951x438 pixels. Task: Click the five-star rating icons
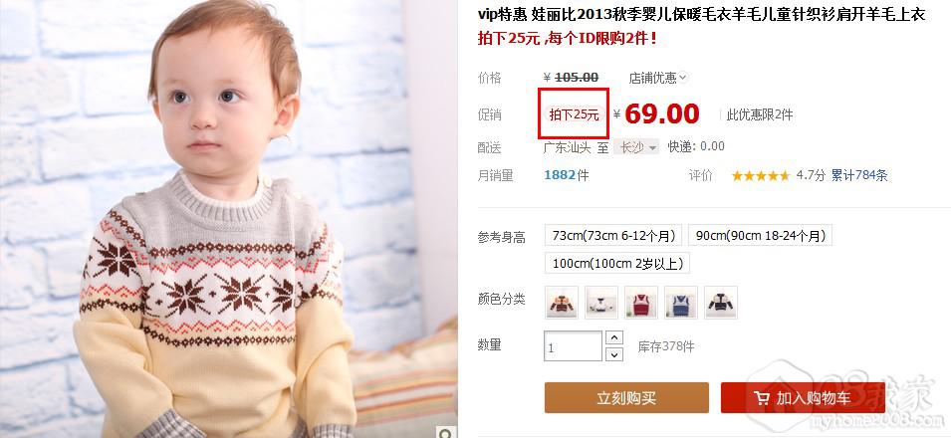761,176
